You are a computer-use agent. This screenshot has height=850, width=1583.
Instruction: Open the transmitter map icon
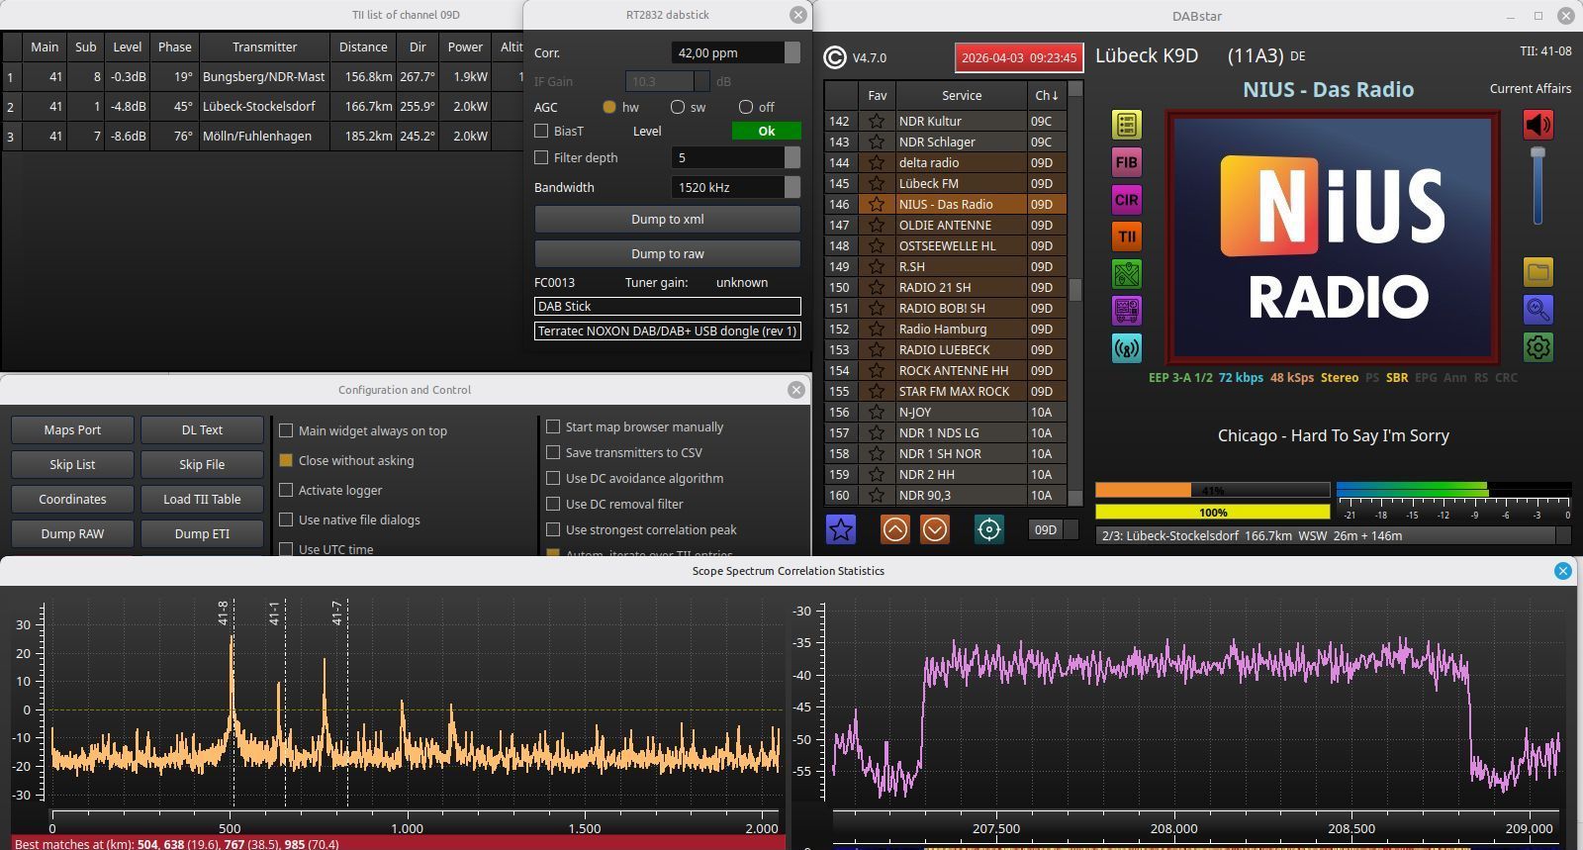pyautogui.click(x=1126, y=274)
